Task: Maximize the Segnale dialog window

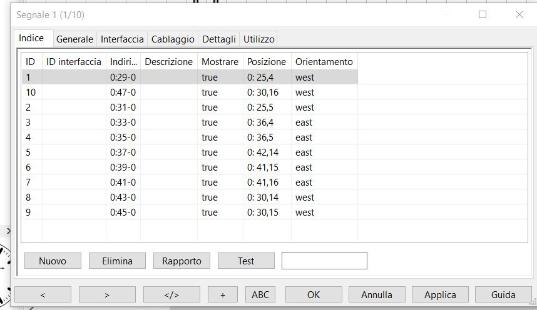Action: [483, 14]
